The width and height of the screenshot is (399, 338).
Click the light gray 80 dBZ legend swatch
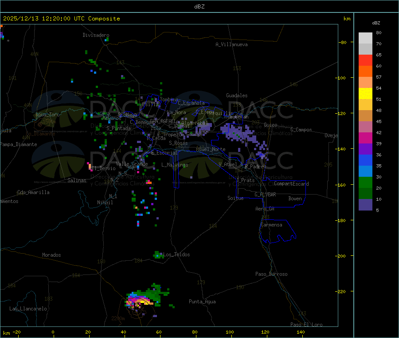pyautogui.click(x=365, y=38)
